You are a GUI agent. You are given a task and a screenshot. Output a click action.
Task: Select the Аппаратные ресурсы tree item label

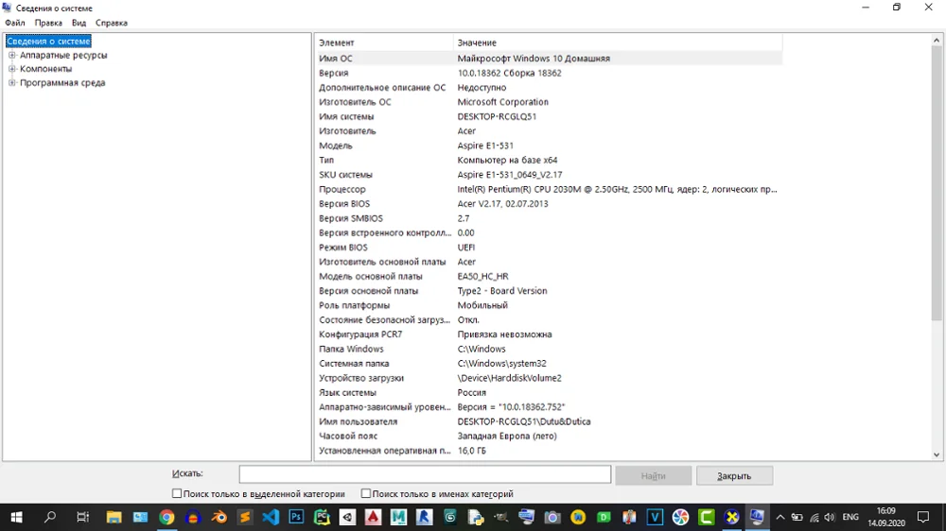pyautogui.click(x=63, y=55)
